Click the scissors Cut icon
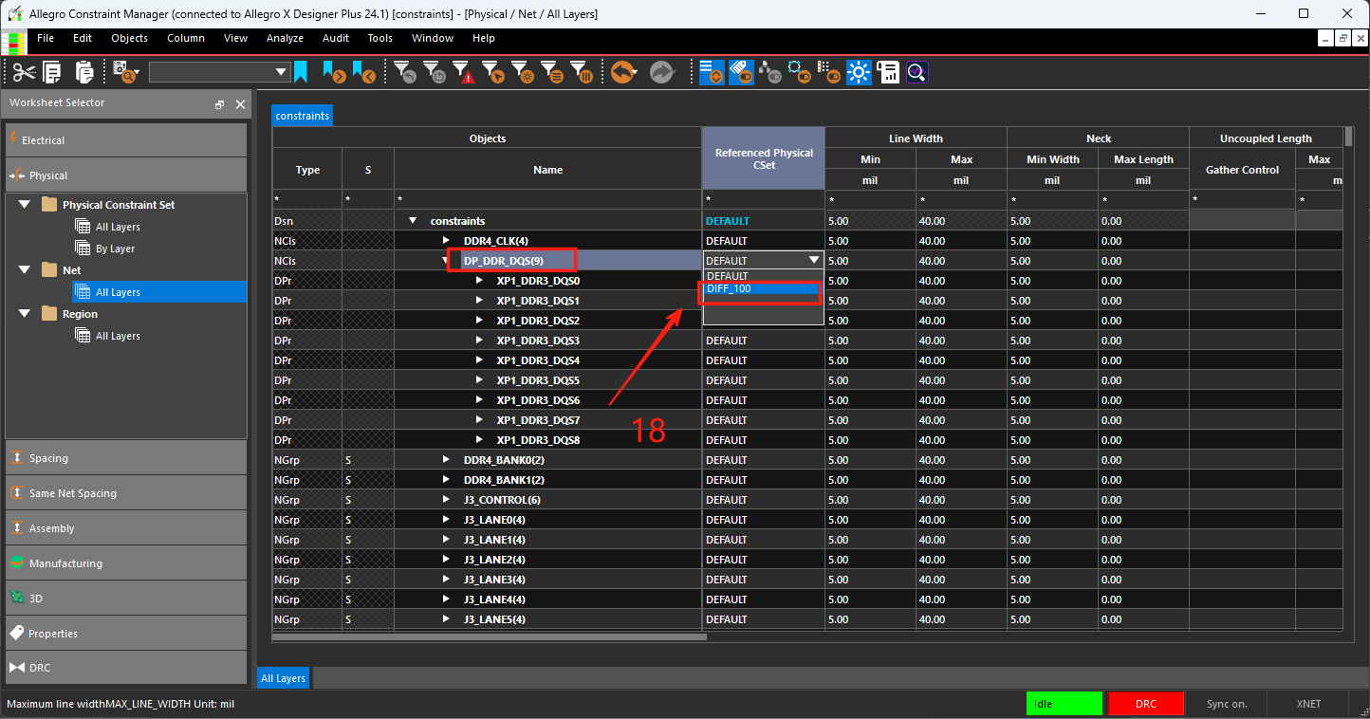This screenshot has width=1370, height=719. [x=24, y=72]
